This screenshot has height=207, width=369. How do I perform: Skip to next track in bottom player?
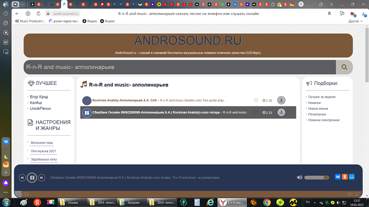point(41,178)
